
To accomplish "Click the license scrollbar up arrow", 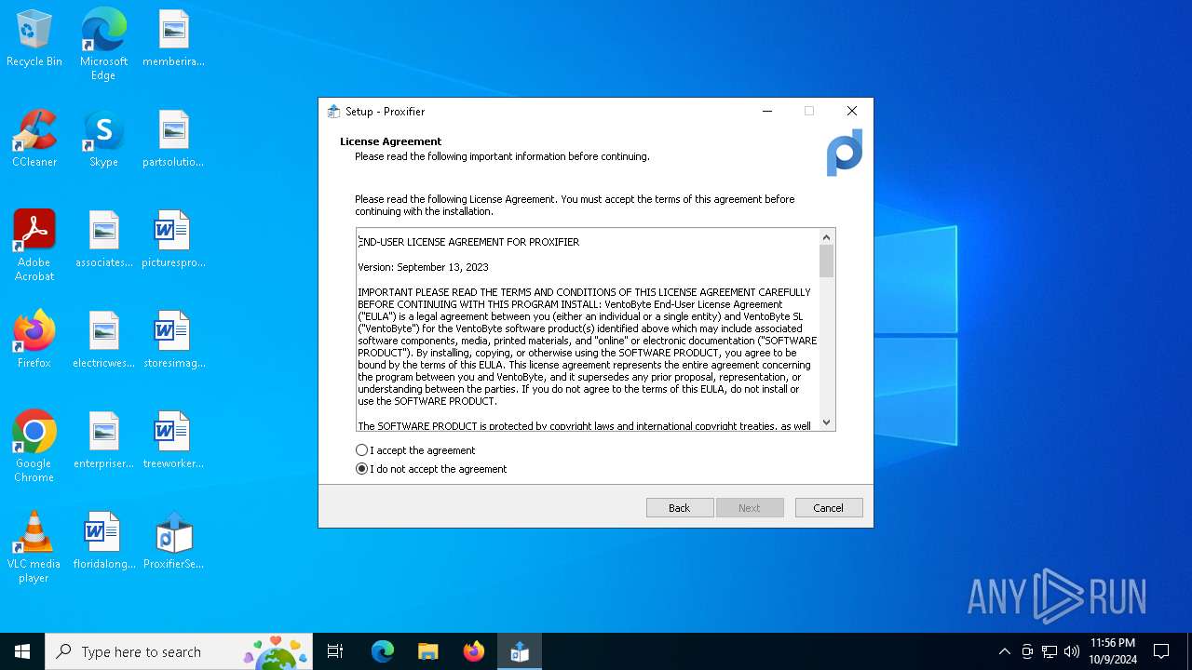I will coord(826,237).
